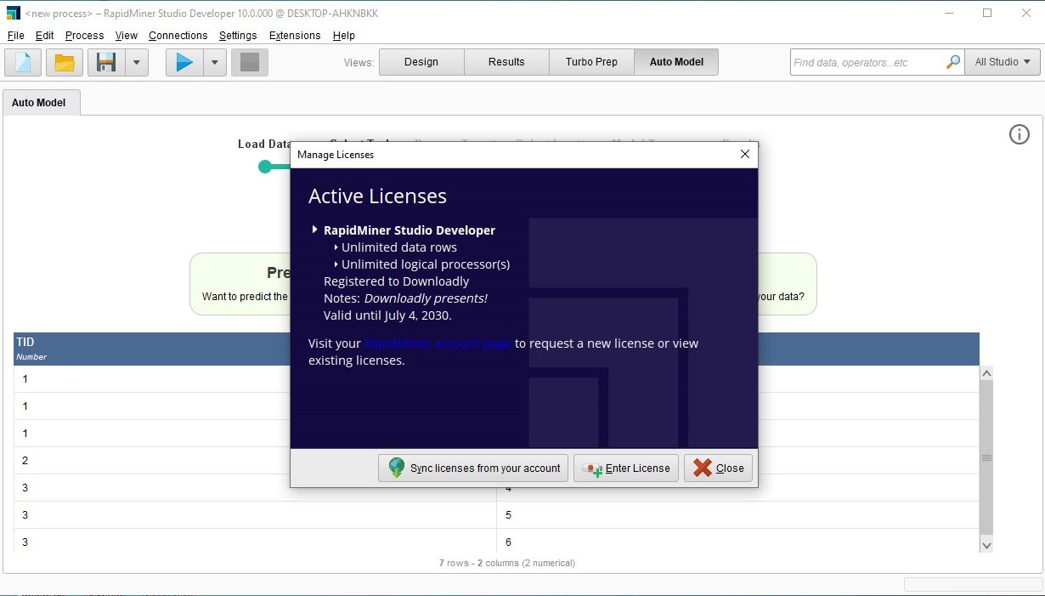This screenshot has height=596, width=1045.
Task: Open the Edit menu
Action: 45,36
